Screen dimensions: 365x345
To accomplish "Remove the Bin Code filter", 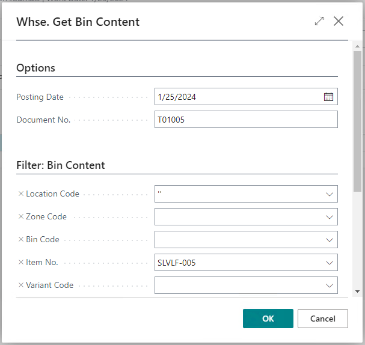I will 21,240.
